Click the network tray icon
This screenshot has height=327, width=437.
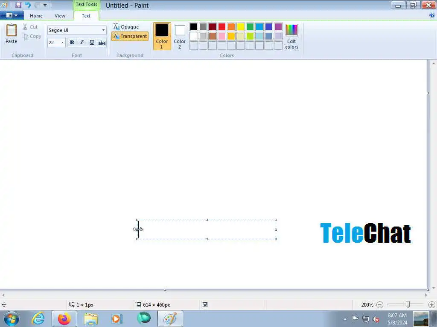[x=366, y=319]
